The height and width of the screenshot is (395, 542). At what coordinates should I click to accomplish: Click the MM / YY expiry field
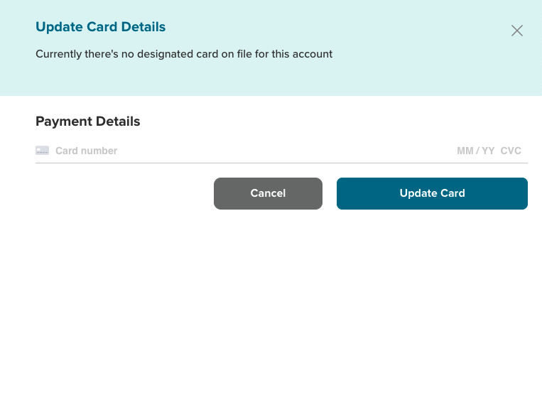click(x=475, y=151)
